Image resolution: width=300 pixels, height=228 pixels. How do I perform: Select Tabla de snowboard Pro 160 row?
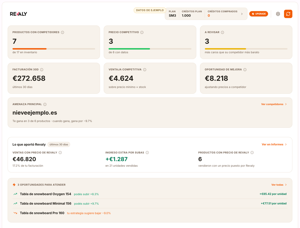pyautogui.click(x=150, y=213)
